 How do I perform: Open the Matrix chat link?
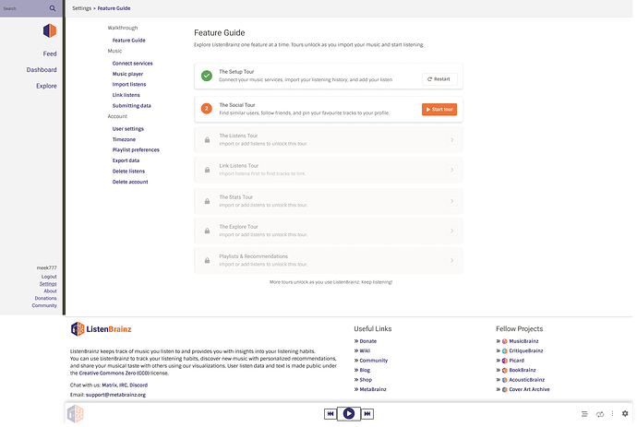[109, 385]
